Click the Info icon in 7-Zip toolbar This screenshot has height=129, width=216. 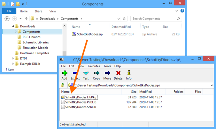pyautogui.click(x=129, y=73)
